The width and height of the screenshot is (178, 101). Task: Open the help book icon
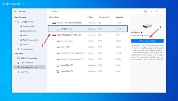coord(145,11)
